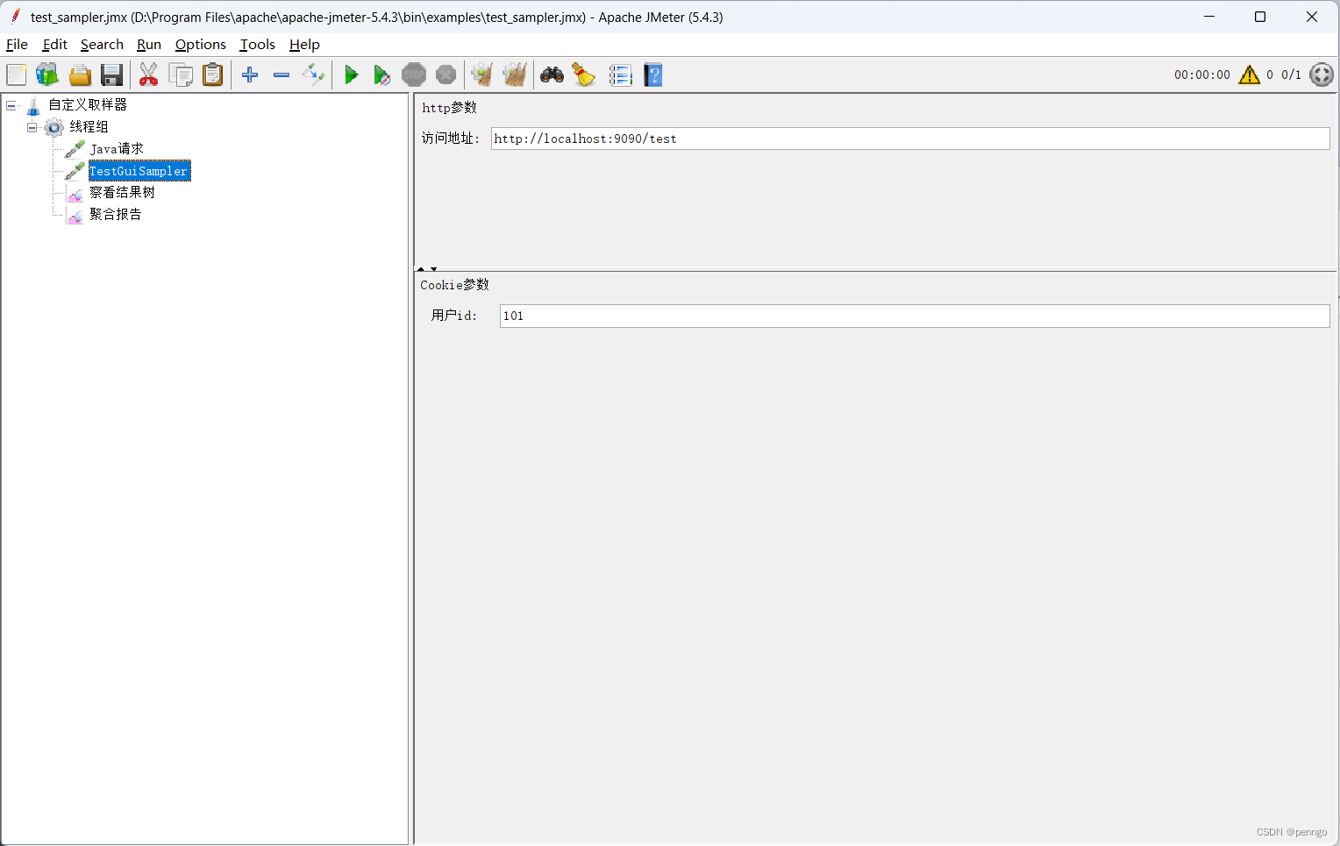This screenshot has width=1340, height=846.
Task: Open the Run menu
Action: (x=149, y=45)
